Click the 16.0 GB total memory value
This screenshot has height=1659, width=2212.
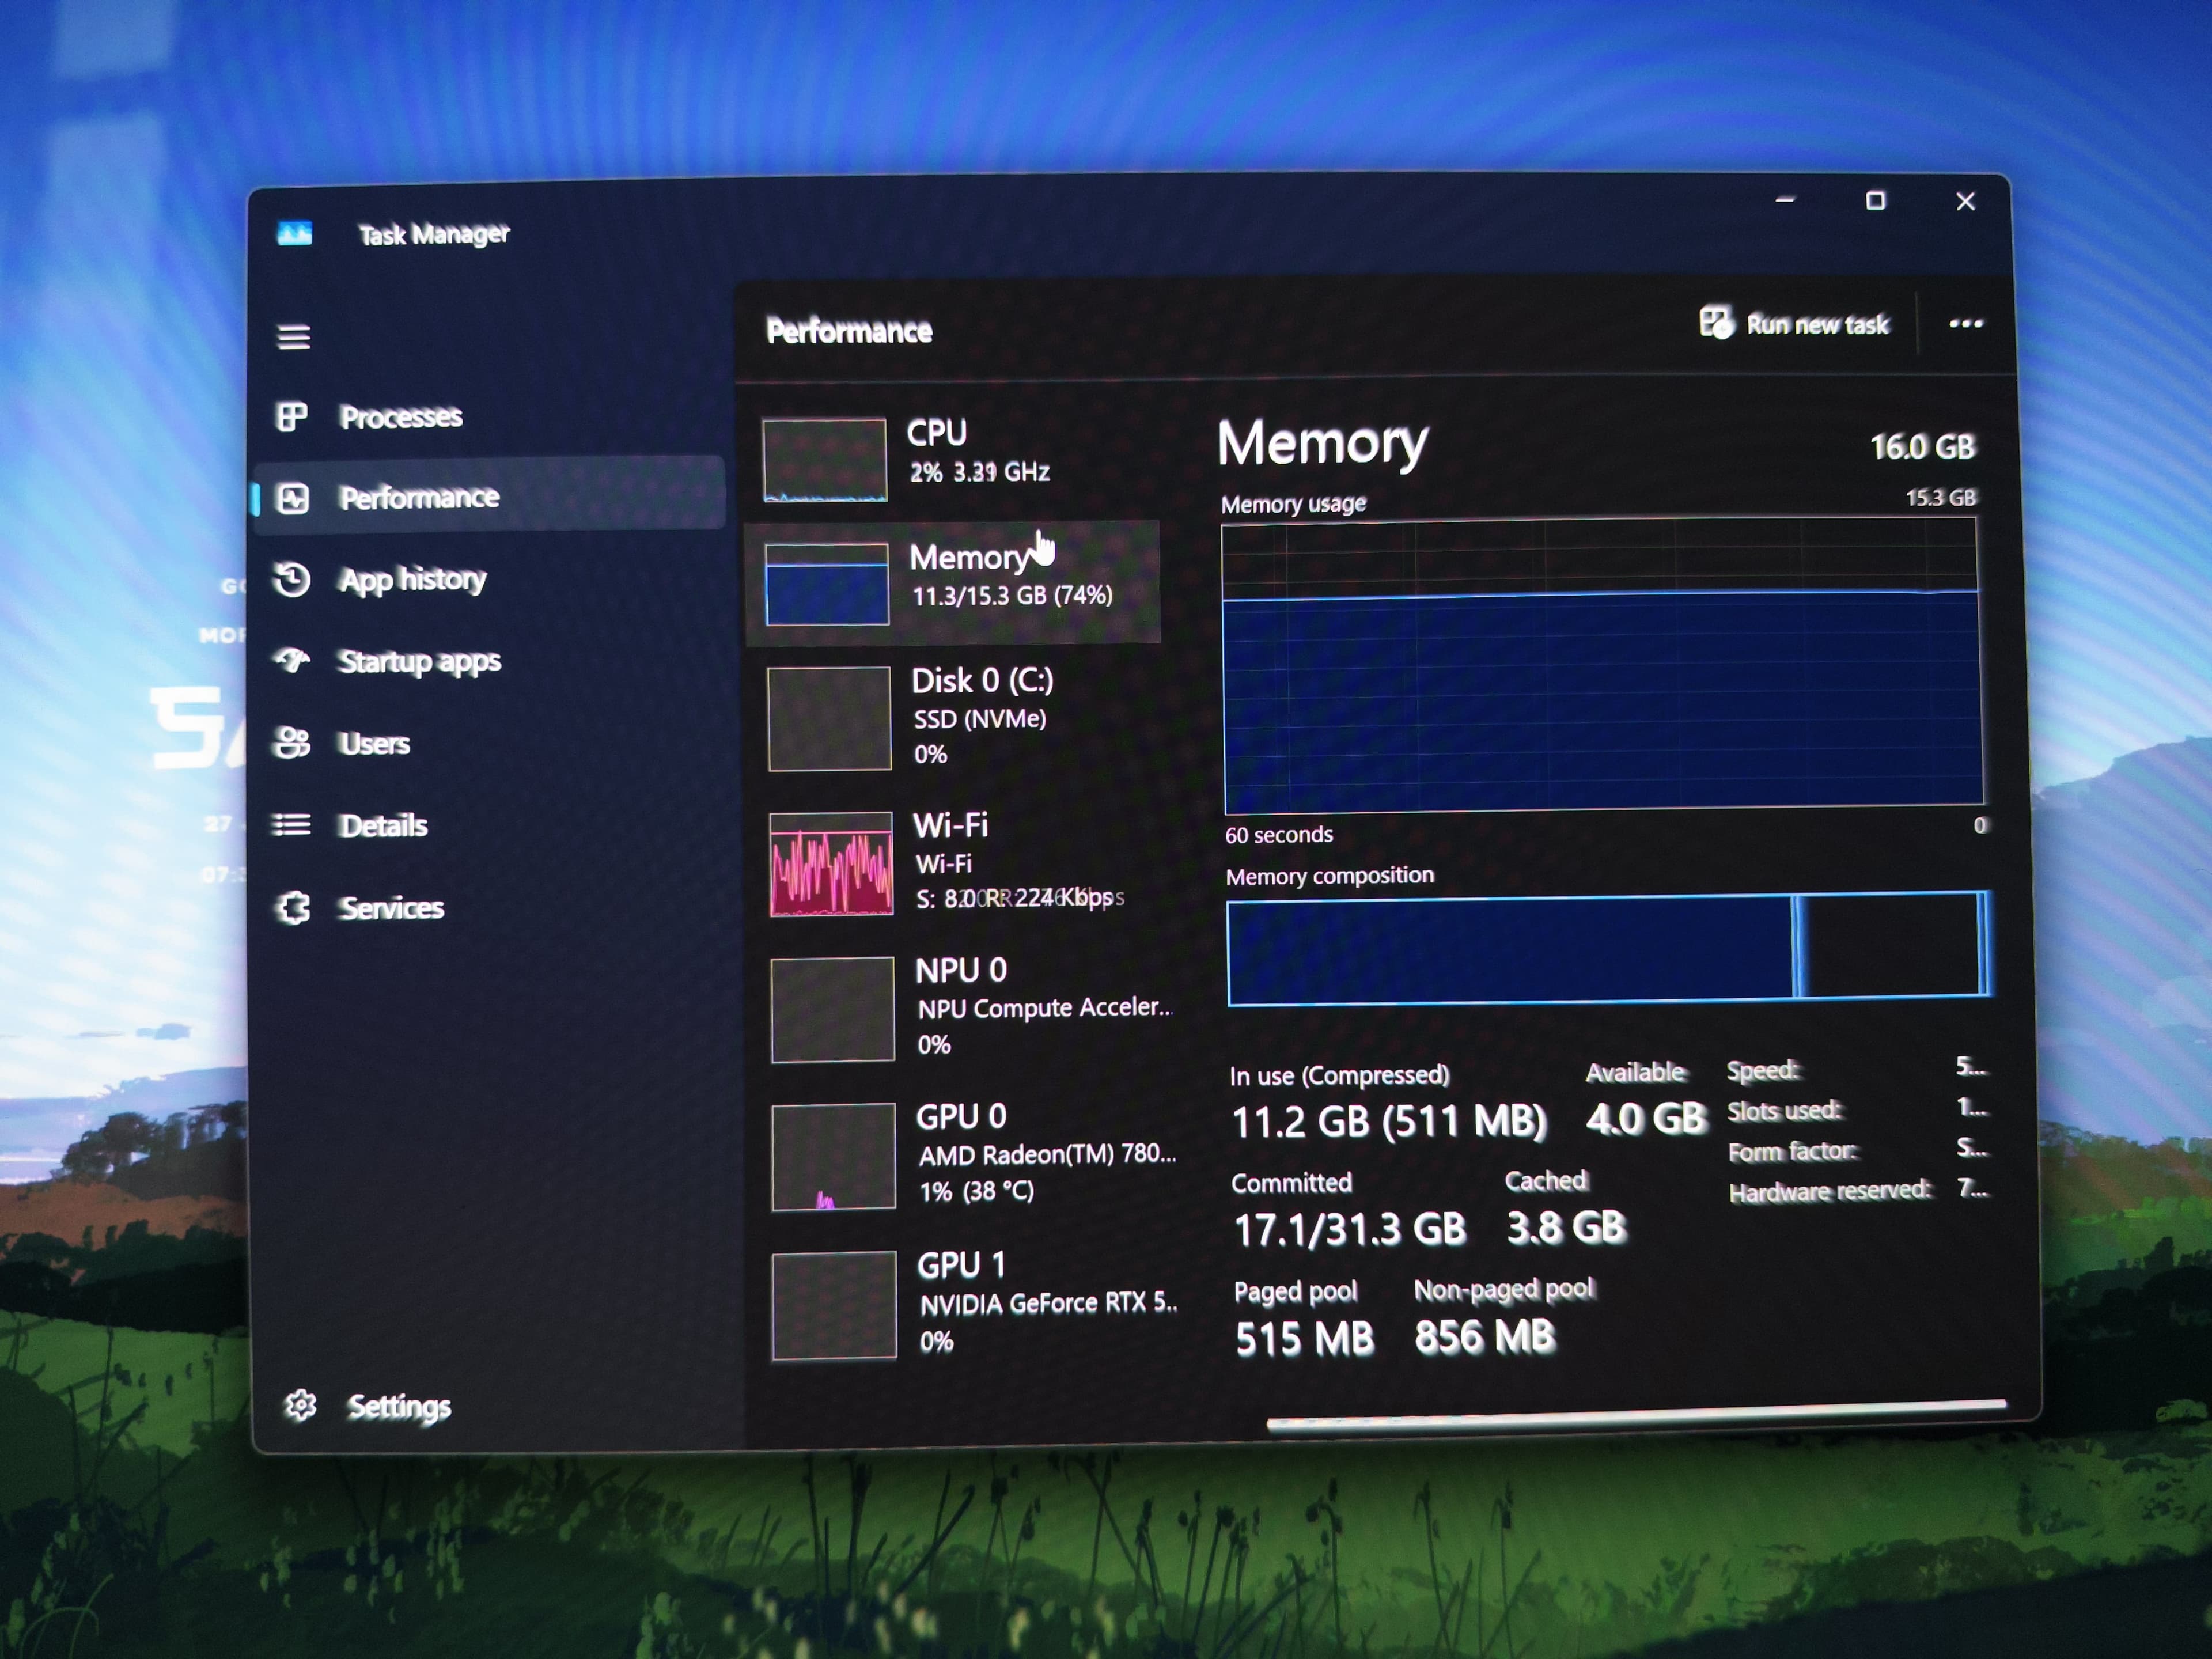[x=1923, y=446]
